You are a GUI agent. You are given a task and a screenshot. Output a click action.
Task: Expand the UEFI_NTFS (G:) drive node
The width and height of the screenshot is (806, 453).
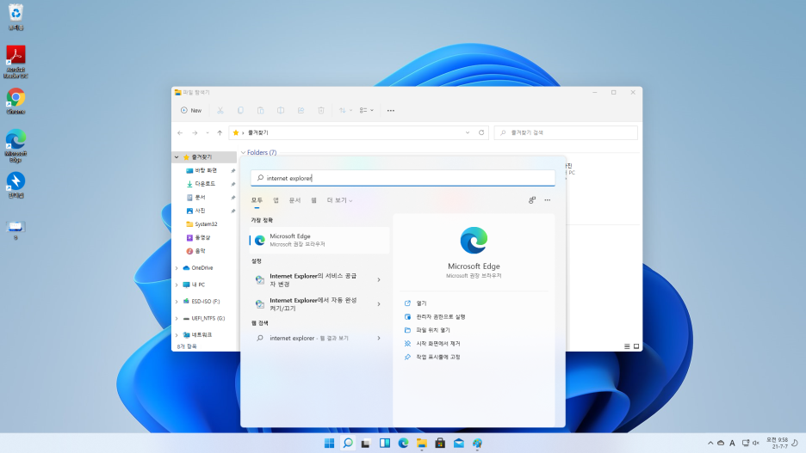click(x=177, y=319)
